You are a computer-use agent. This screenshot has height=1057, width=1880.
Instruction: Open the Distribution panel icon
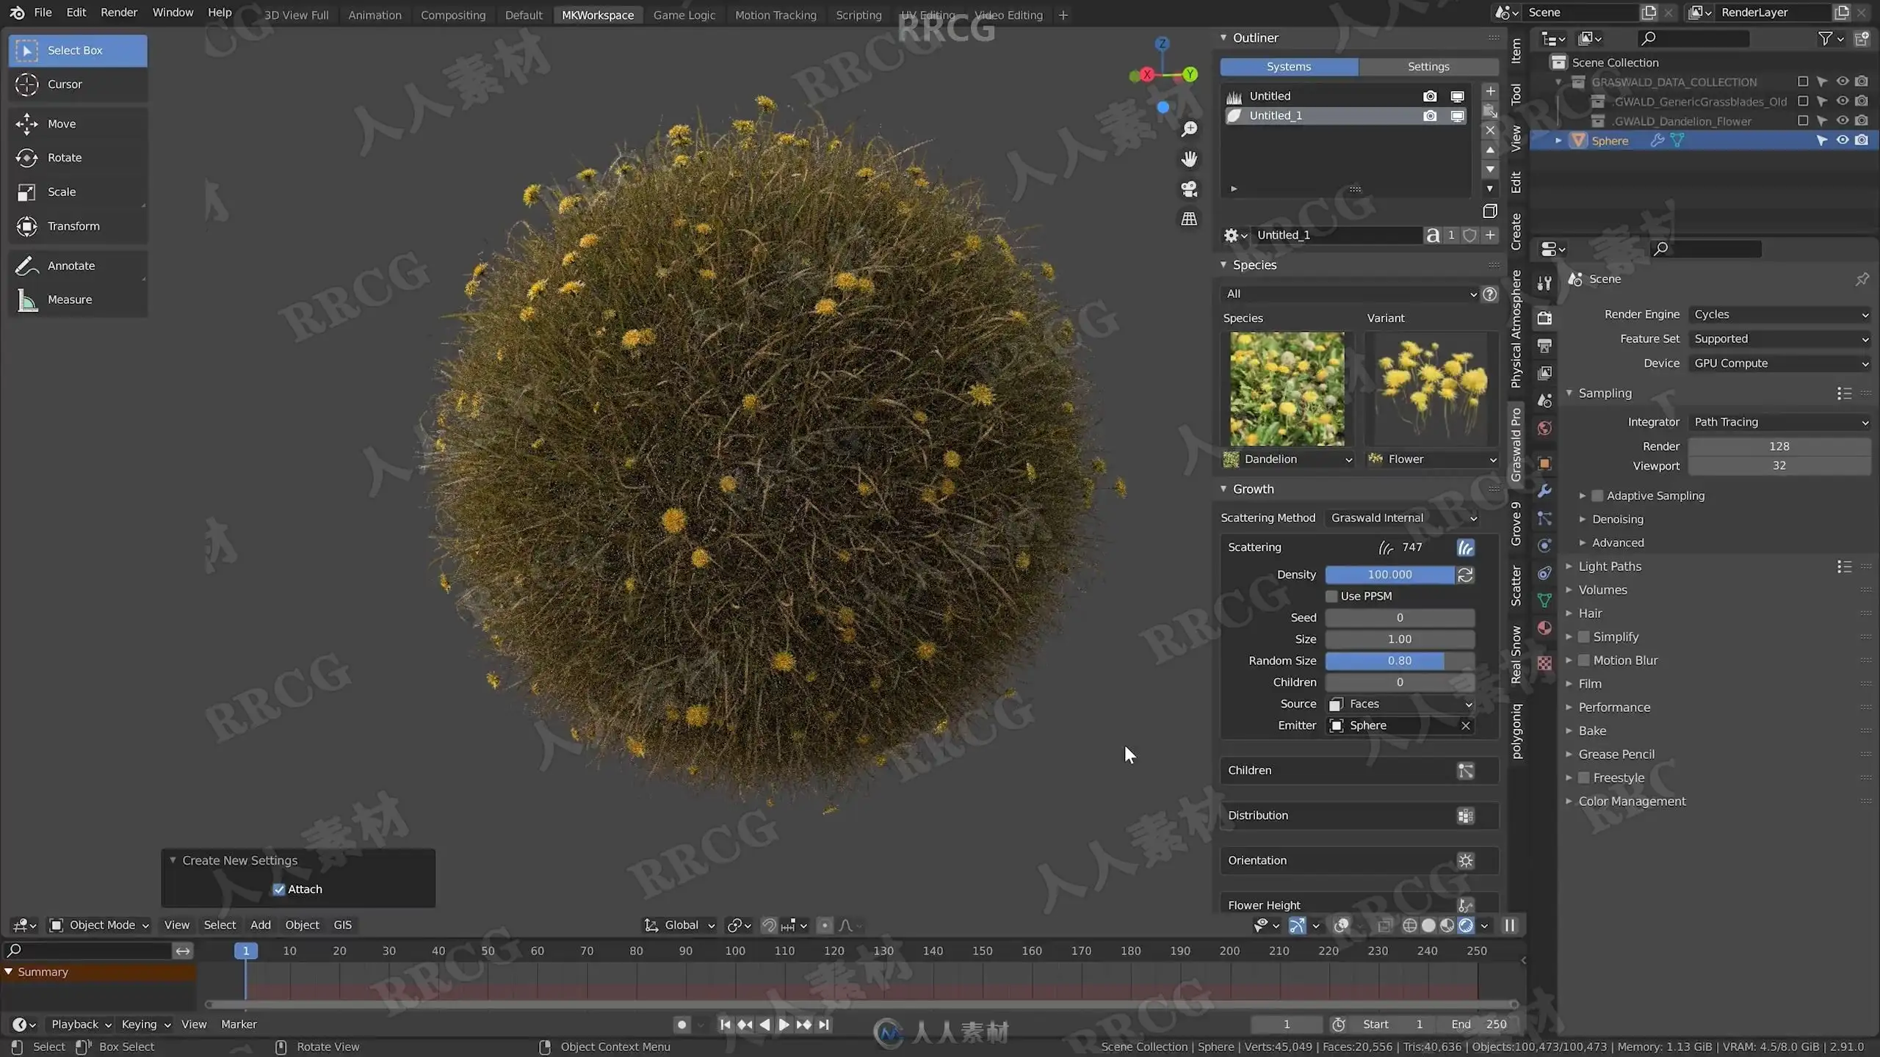(x=1465, y=816)
